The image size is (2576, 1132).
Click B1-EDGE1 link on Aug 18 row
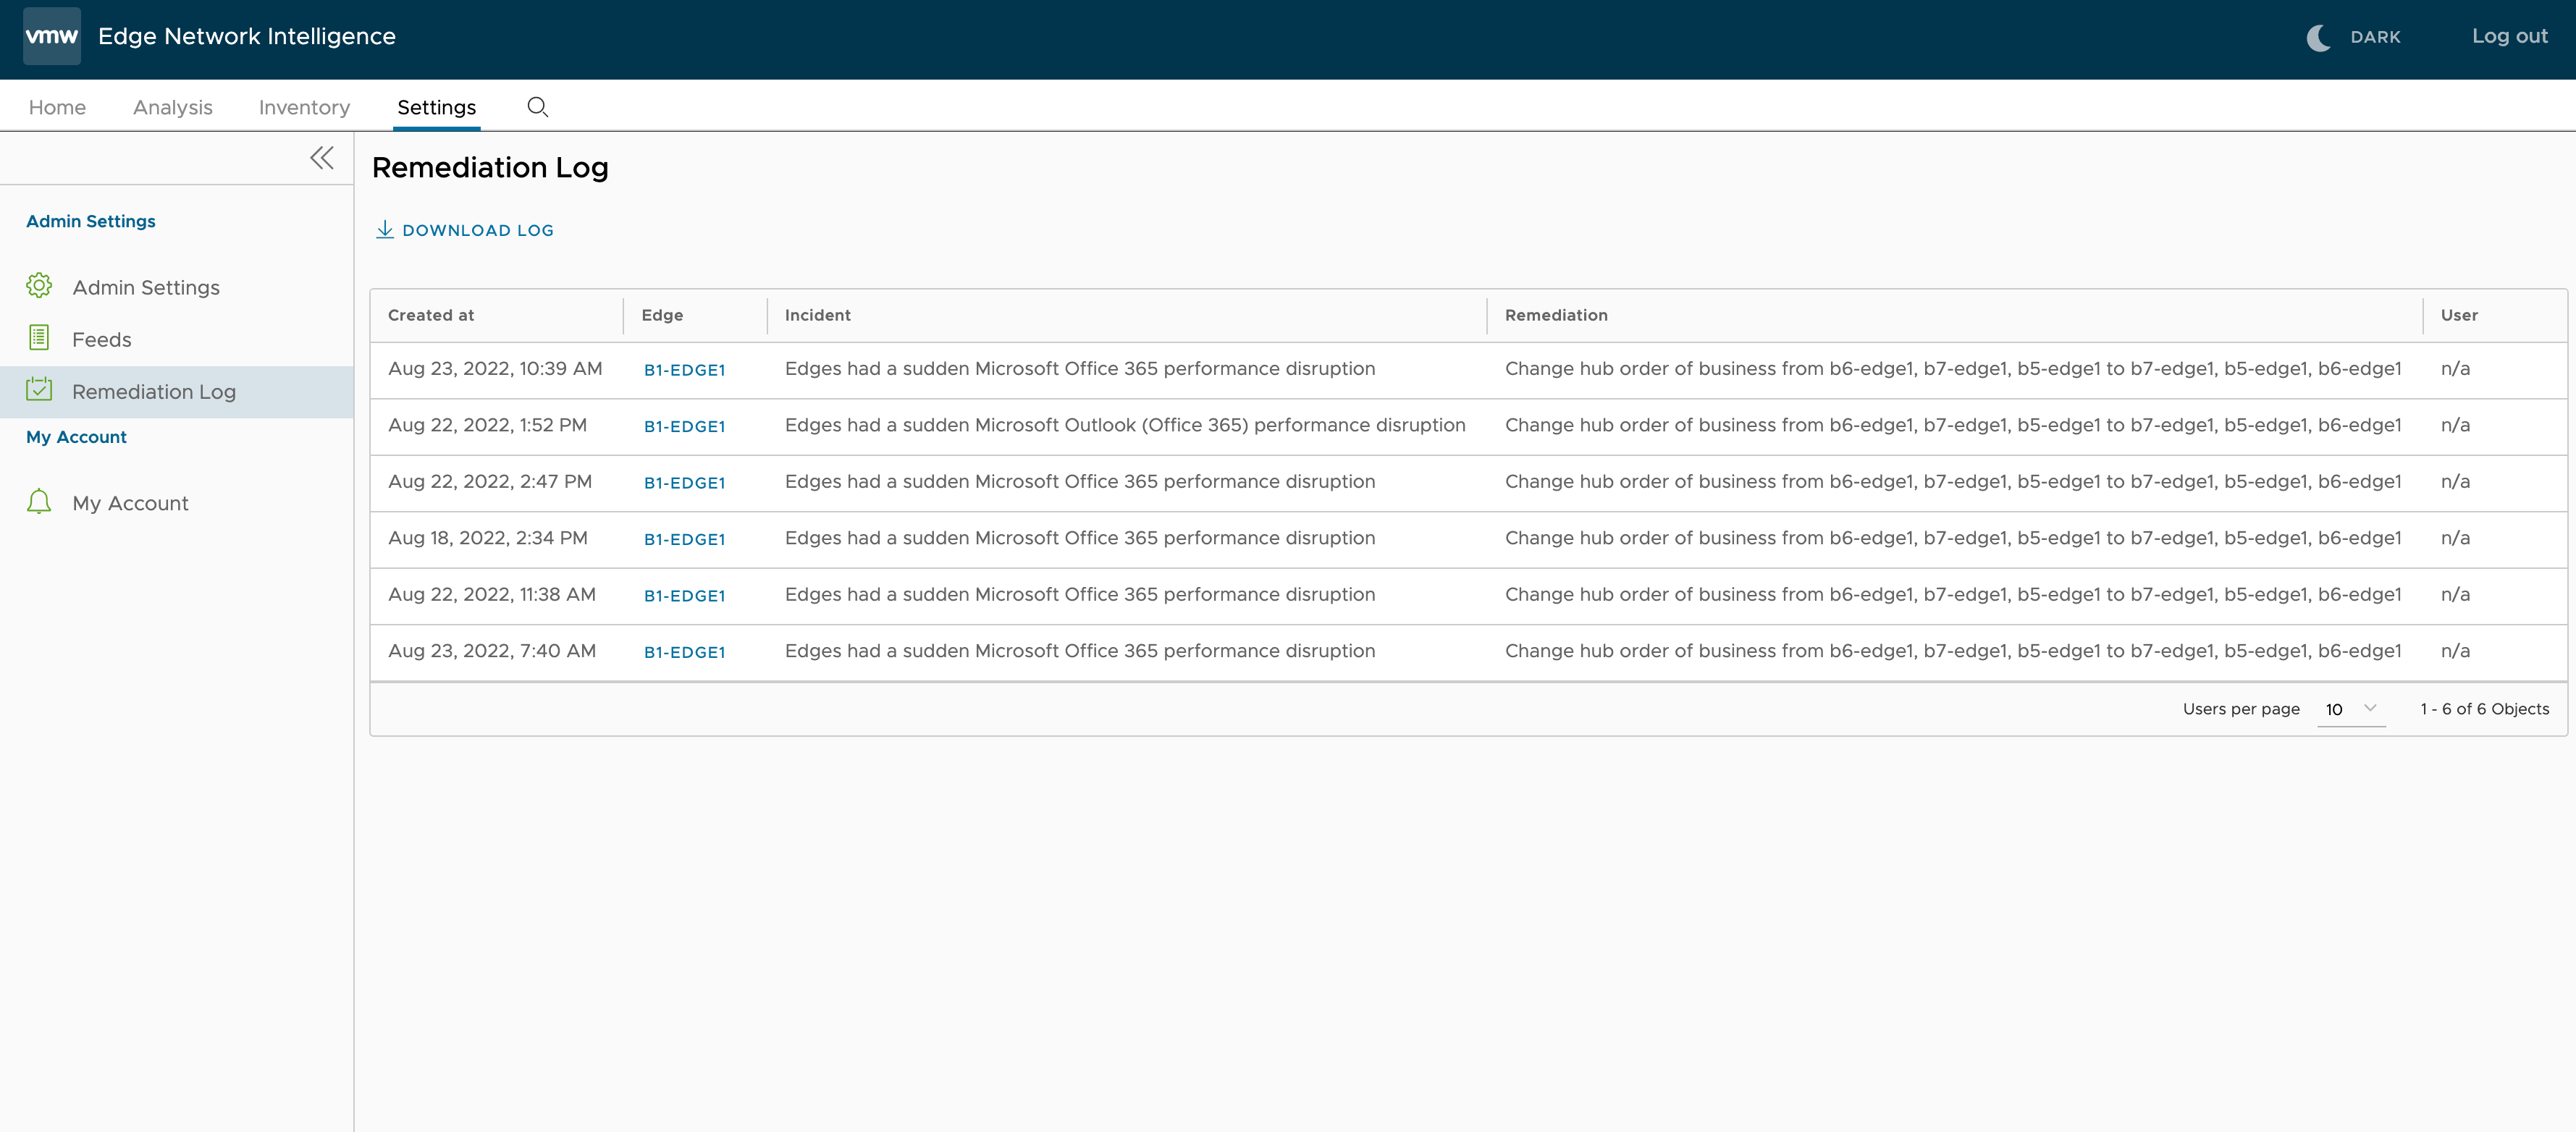[x=685, y=537]
